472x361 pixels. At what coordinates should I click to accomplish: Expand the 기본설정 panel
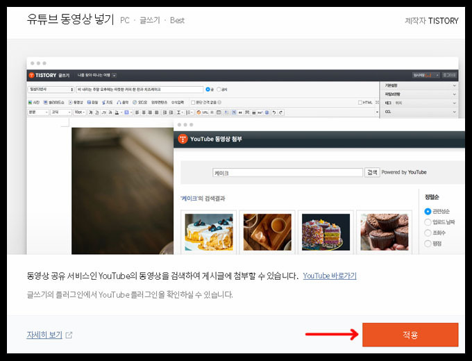(420, 85)
